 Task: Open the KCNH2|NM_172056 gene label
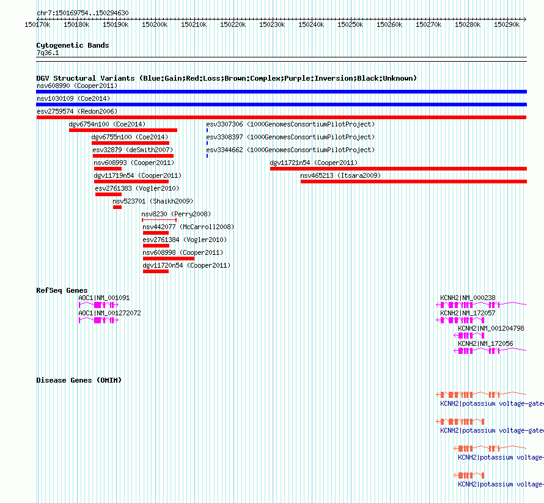click(x=485, y=343)
